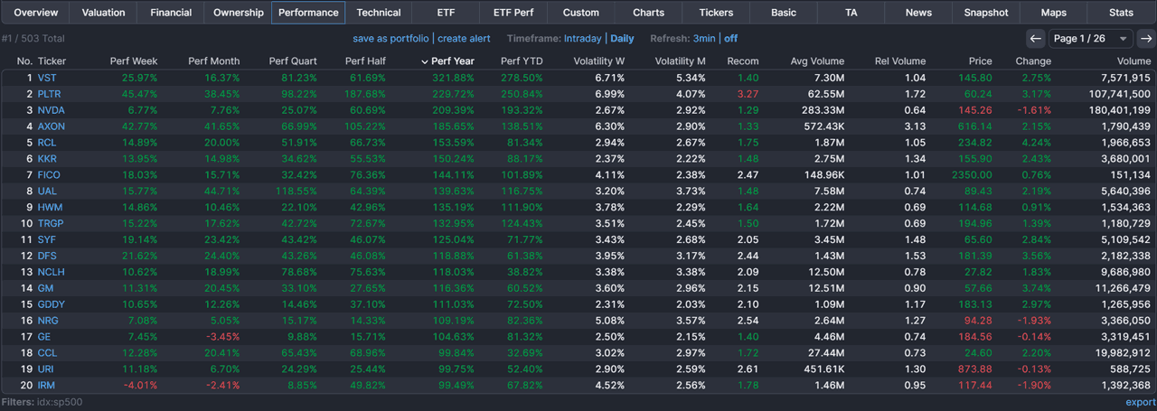Open the Custom tab
The height and width of the screenshot is (411, 1157).
(x=581, y=13)
